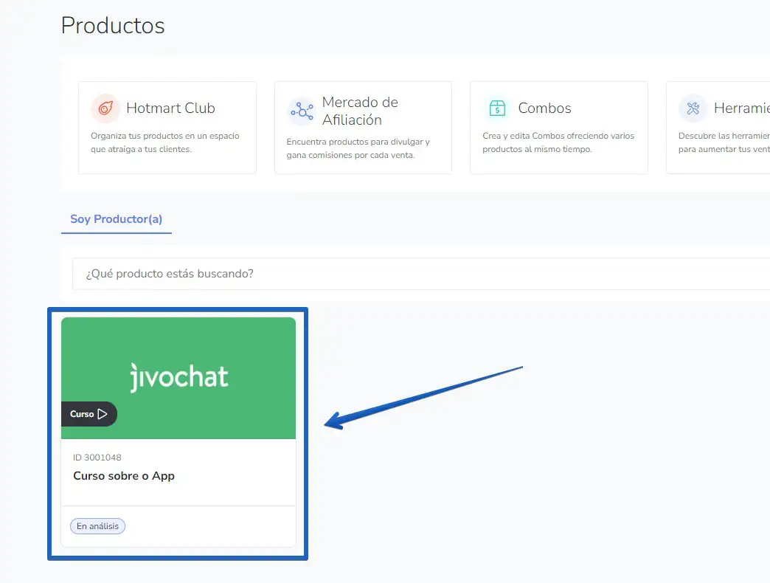Click the Combos box icon

pyautogui.click(x=497, y=108)
